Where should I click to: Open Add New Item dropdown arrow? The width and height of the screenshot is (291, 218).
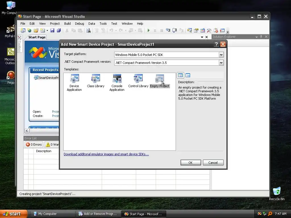click(47, 30)
